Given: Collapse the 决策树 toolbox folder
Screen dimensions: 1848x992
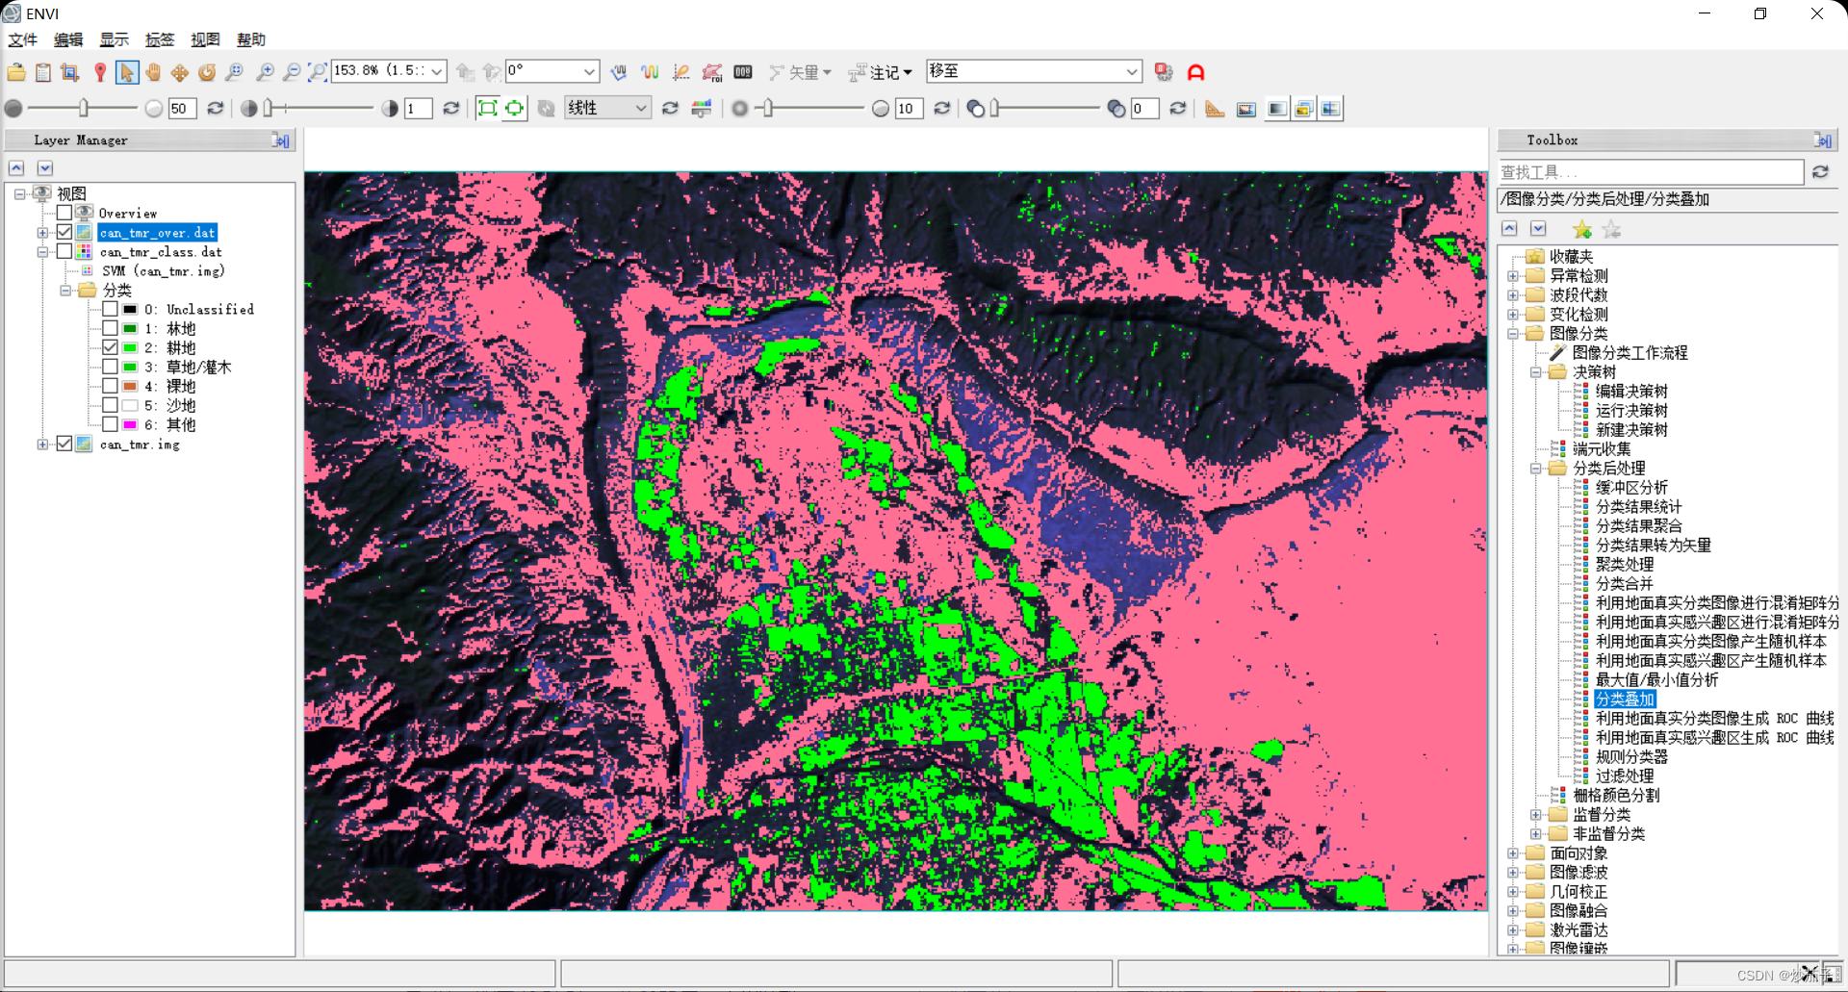Looking at the screenshot, I should (x=1536, y=372).
